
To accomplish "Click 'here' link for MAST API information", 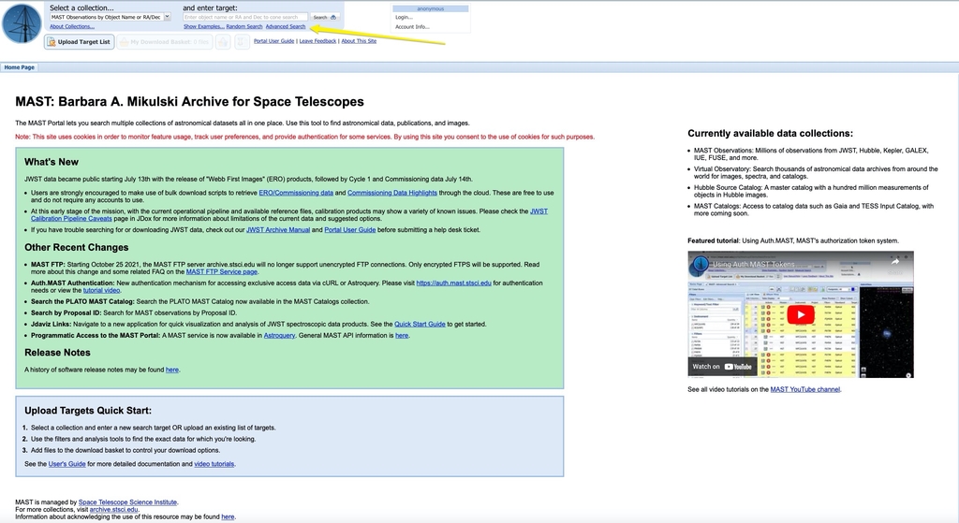I will (402, 336).
